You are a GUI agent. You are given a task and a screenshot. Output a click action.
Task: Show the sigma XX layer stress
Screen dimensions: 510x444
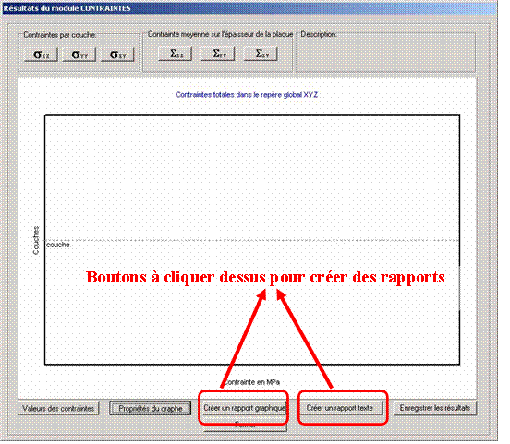point(42,54)
